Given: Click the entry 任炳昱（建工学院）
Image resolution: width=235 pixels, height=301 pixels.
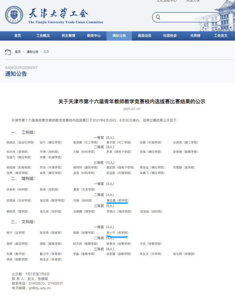Looking at the screenshot, I should click(185, 143).
